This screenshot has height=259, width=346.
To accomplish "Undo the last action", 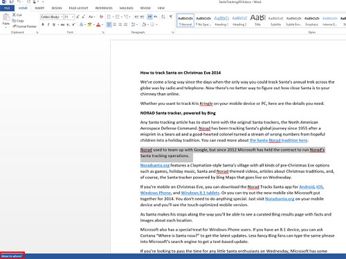I will pos(19,2).
